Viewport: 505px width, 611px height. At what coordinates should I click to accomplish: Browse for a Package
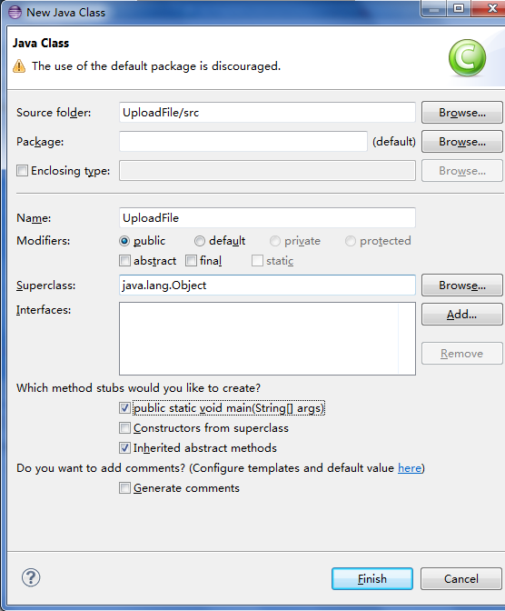click(462, 142)
